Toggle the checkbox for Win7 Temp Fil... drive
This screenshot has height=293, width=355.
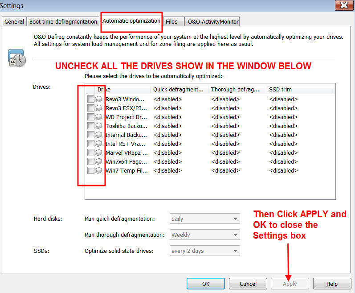[91, 170]
